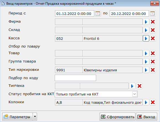The image size is (160, 122).
Task: Clear the Фирма field with red X
Action: [153, 22]
